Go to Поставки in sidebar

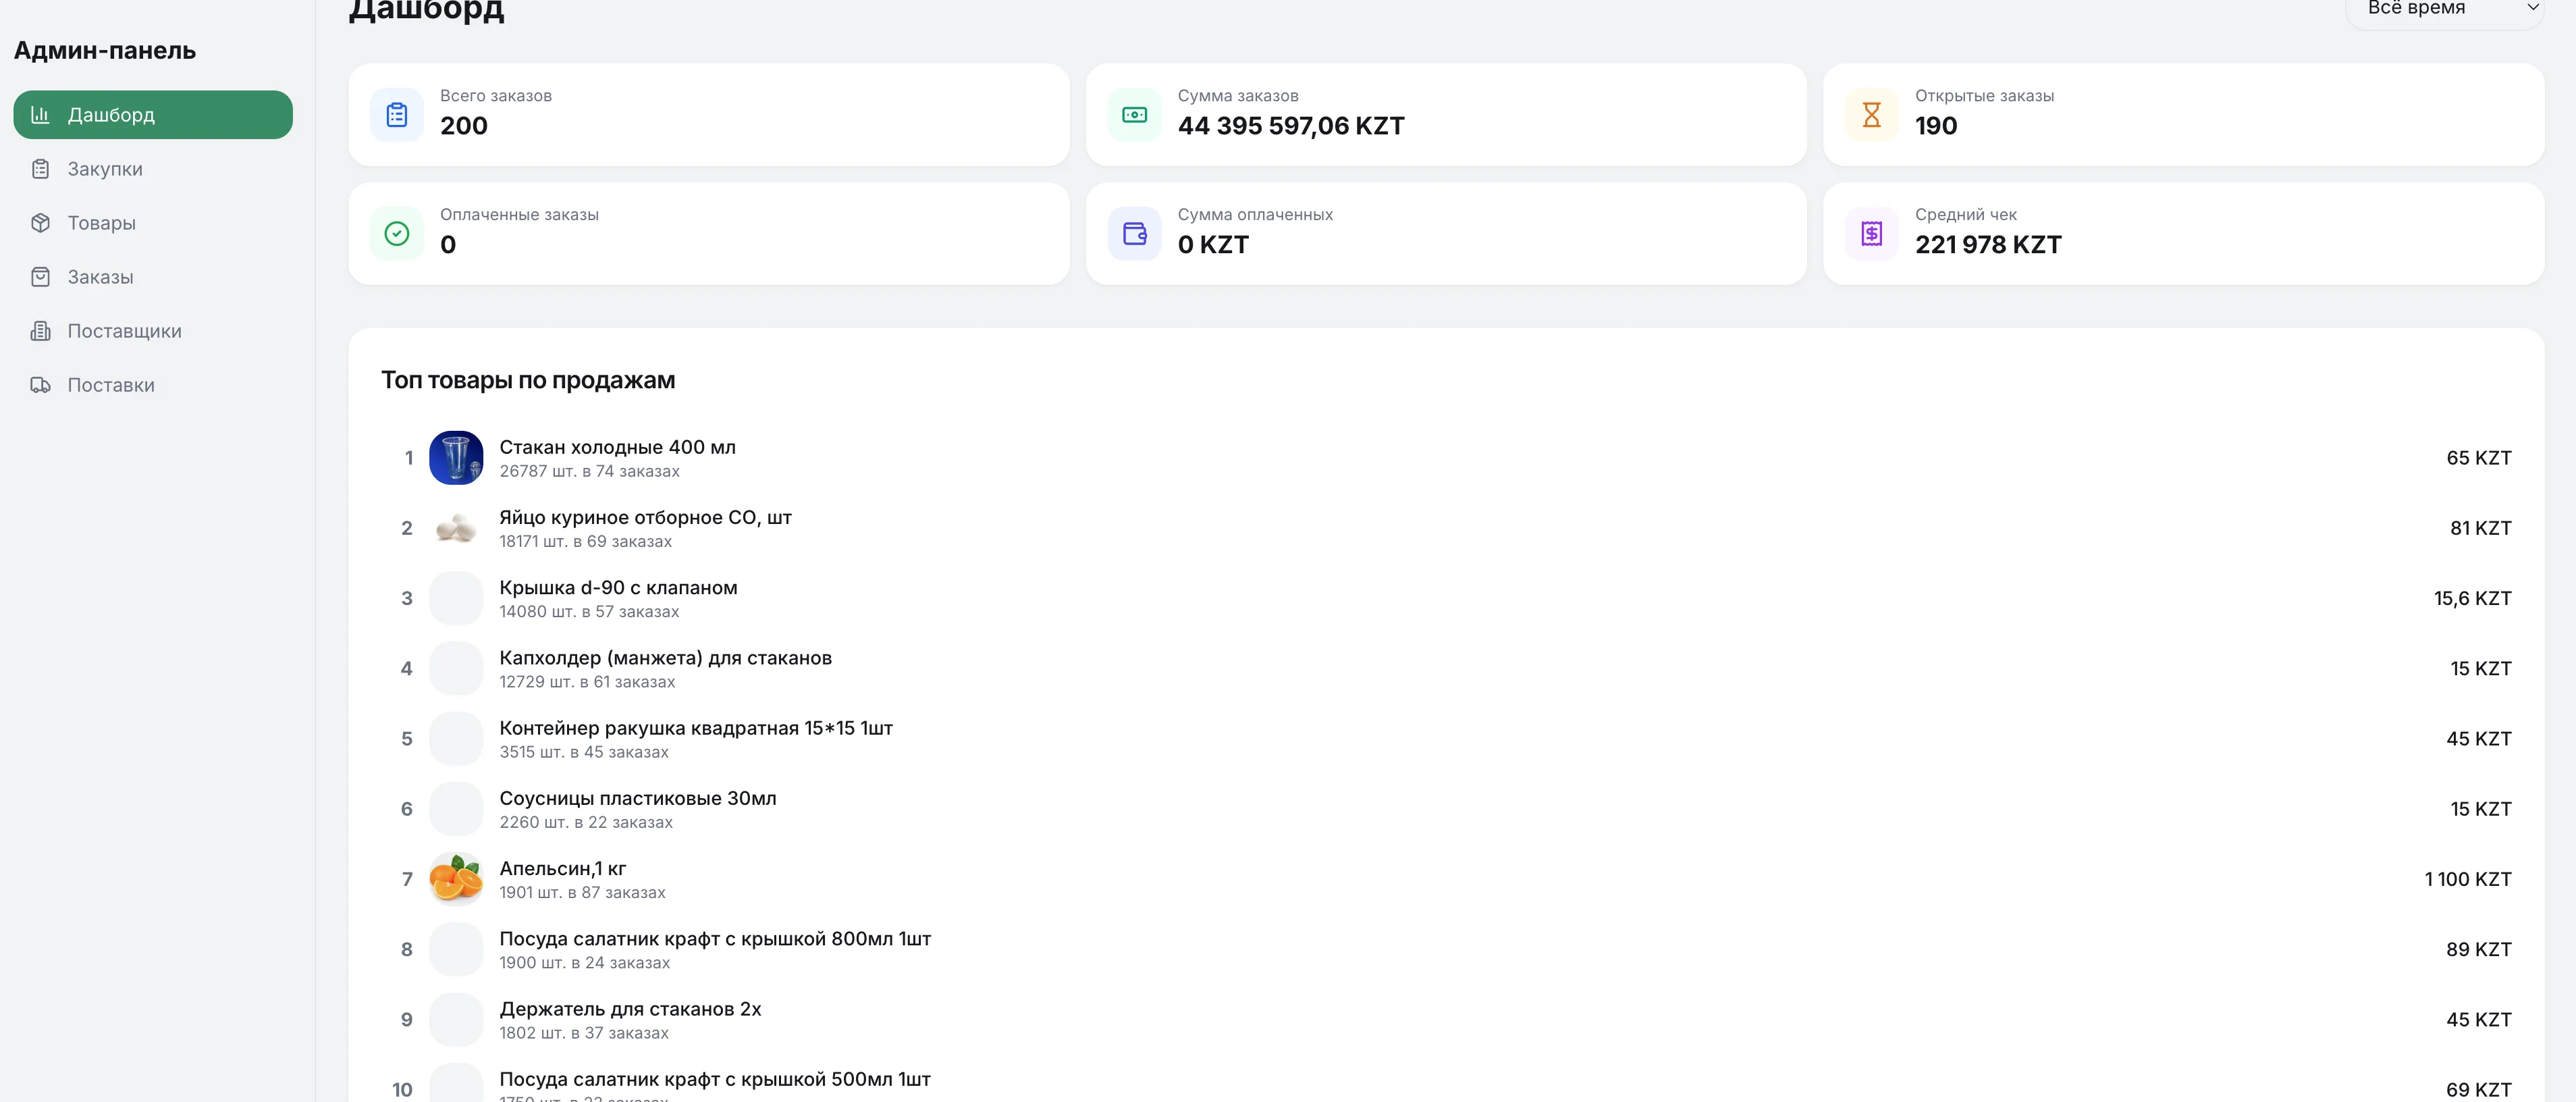click(153, 385)
